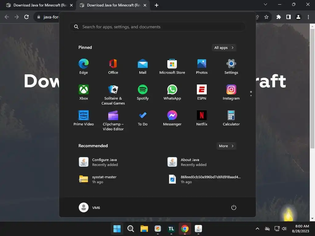Go to next pinned apps page dot
The height and width of the screenshot is (236, 315).
[251, 96]
